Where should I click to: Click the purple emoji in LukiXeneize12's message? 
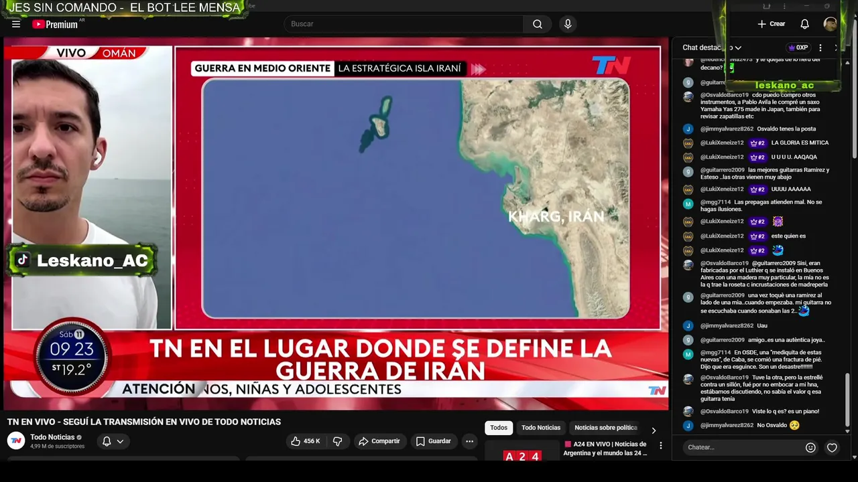[778, 222]
